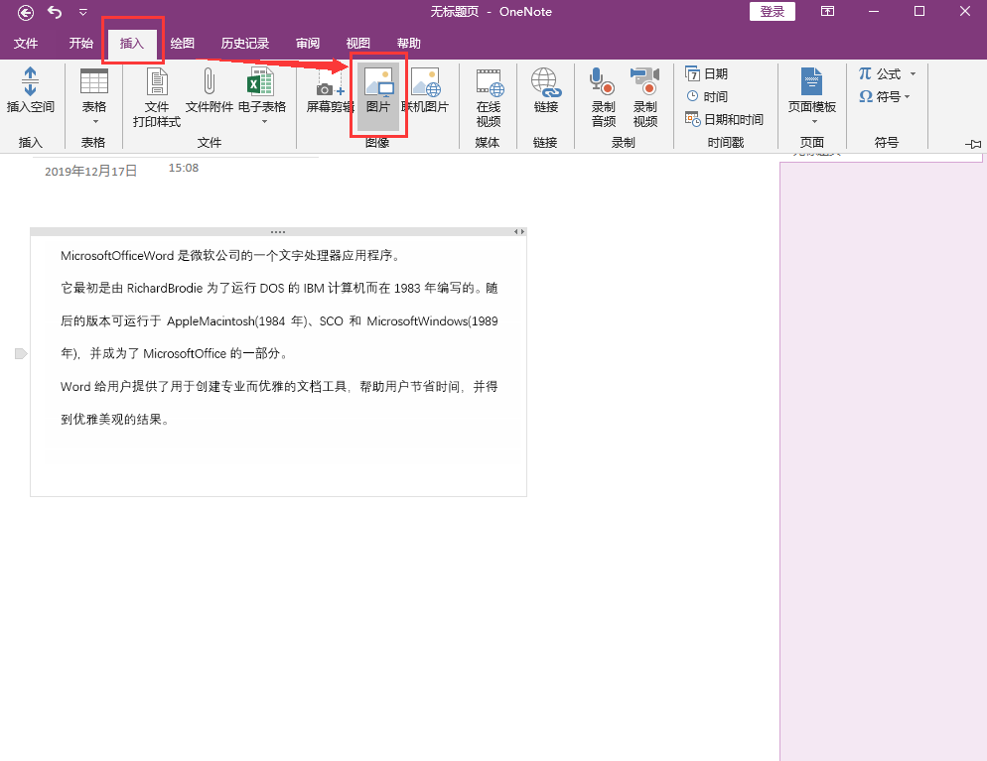Click the line starting 'MicrosoftOfficeWord 是微软公司'

click(x=229, y=255)
